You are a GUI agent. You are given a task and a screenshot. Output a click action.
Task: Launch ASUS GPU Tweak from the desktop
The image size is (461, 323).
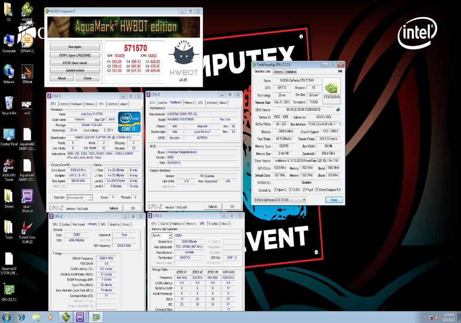[9, 170]
